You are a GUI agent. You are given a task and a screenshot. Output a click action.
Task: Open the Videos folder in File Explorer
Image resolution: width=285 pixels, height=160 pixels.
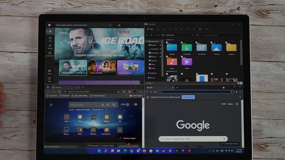click(187, 63)
